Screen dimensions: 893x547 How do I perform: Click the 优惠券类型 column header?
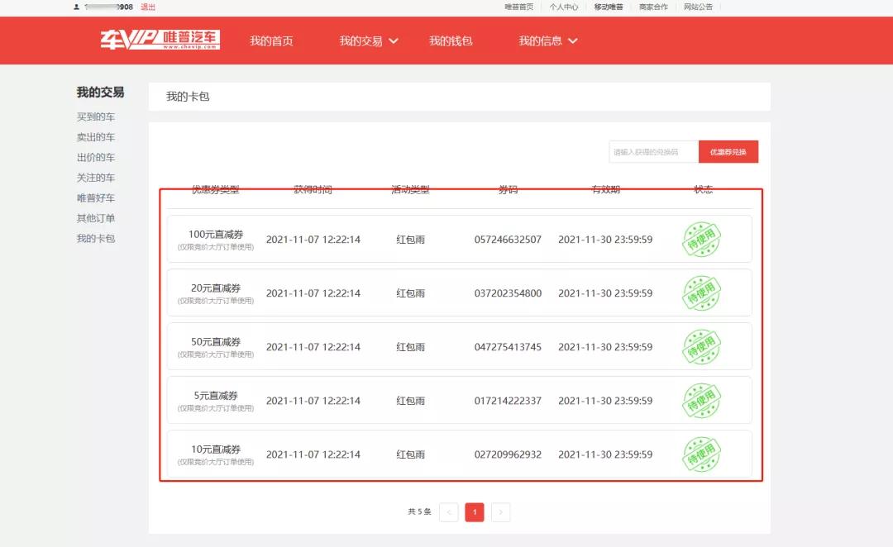point(215,189)
